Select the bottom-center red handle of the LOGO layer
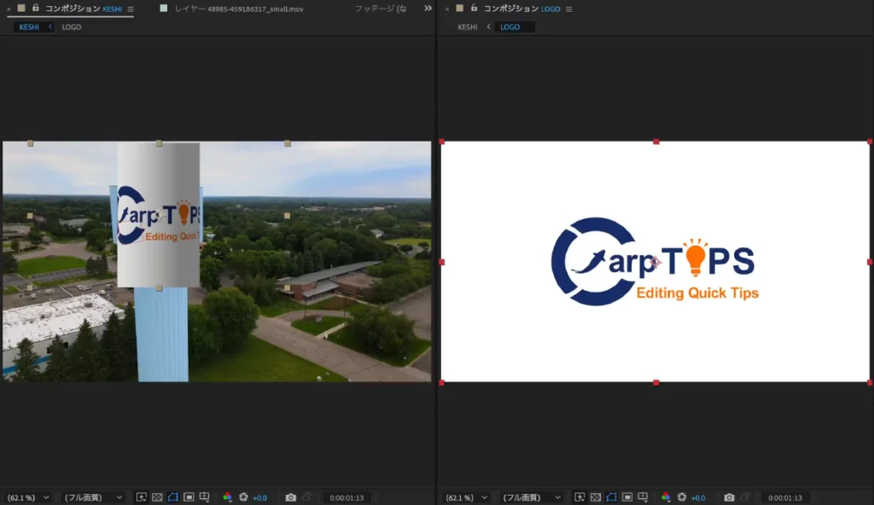This screenshot has width=874, height=505. click(656, 383)
